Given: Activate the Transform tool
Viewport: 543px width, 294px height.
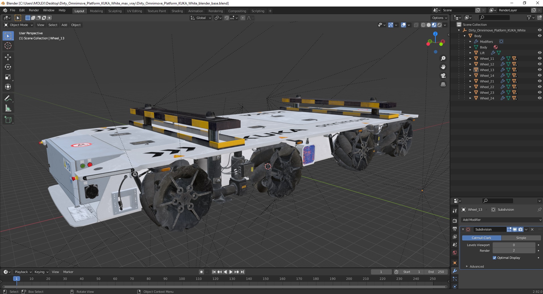Looking at the screenshot, I should [x=8, y=87].
